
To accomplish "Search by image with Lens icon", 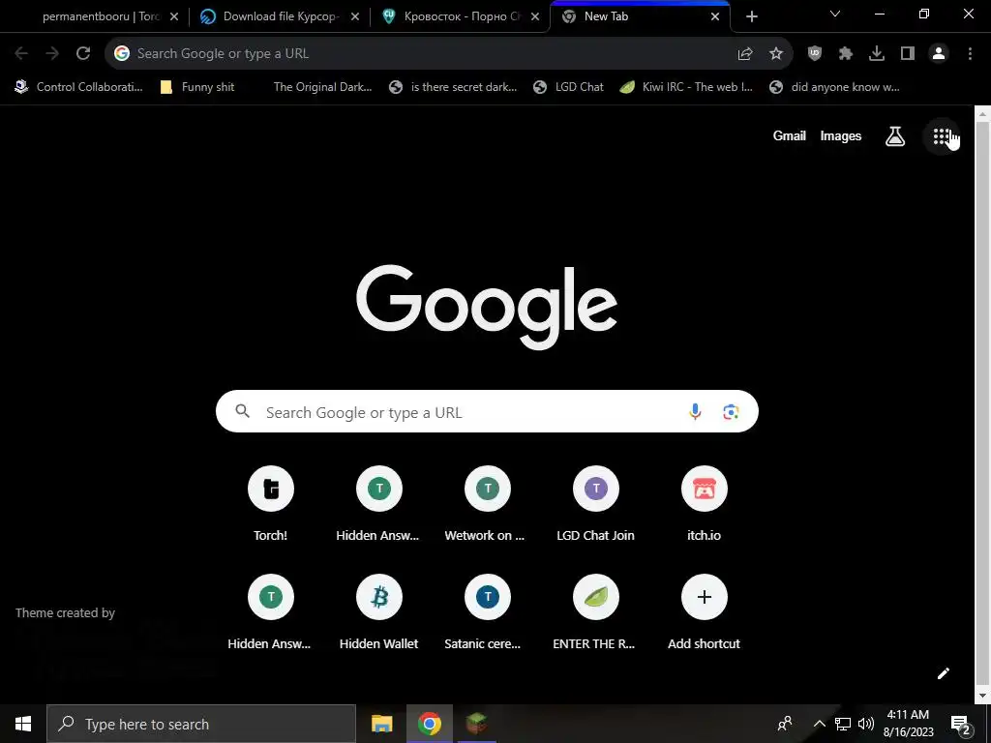I will tap(731, 412).
